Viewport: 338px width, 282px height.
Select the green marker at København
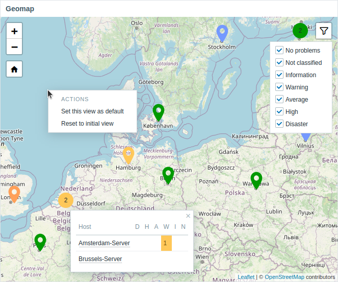[x=159, y=112]
